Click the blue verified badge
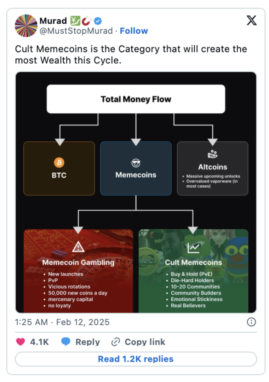 [98, 21]
